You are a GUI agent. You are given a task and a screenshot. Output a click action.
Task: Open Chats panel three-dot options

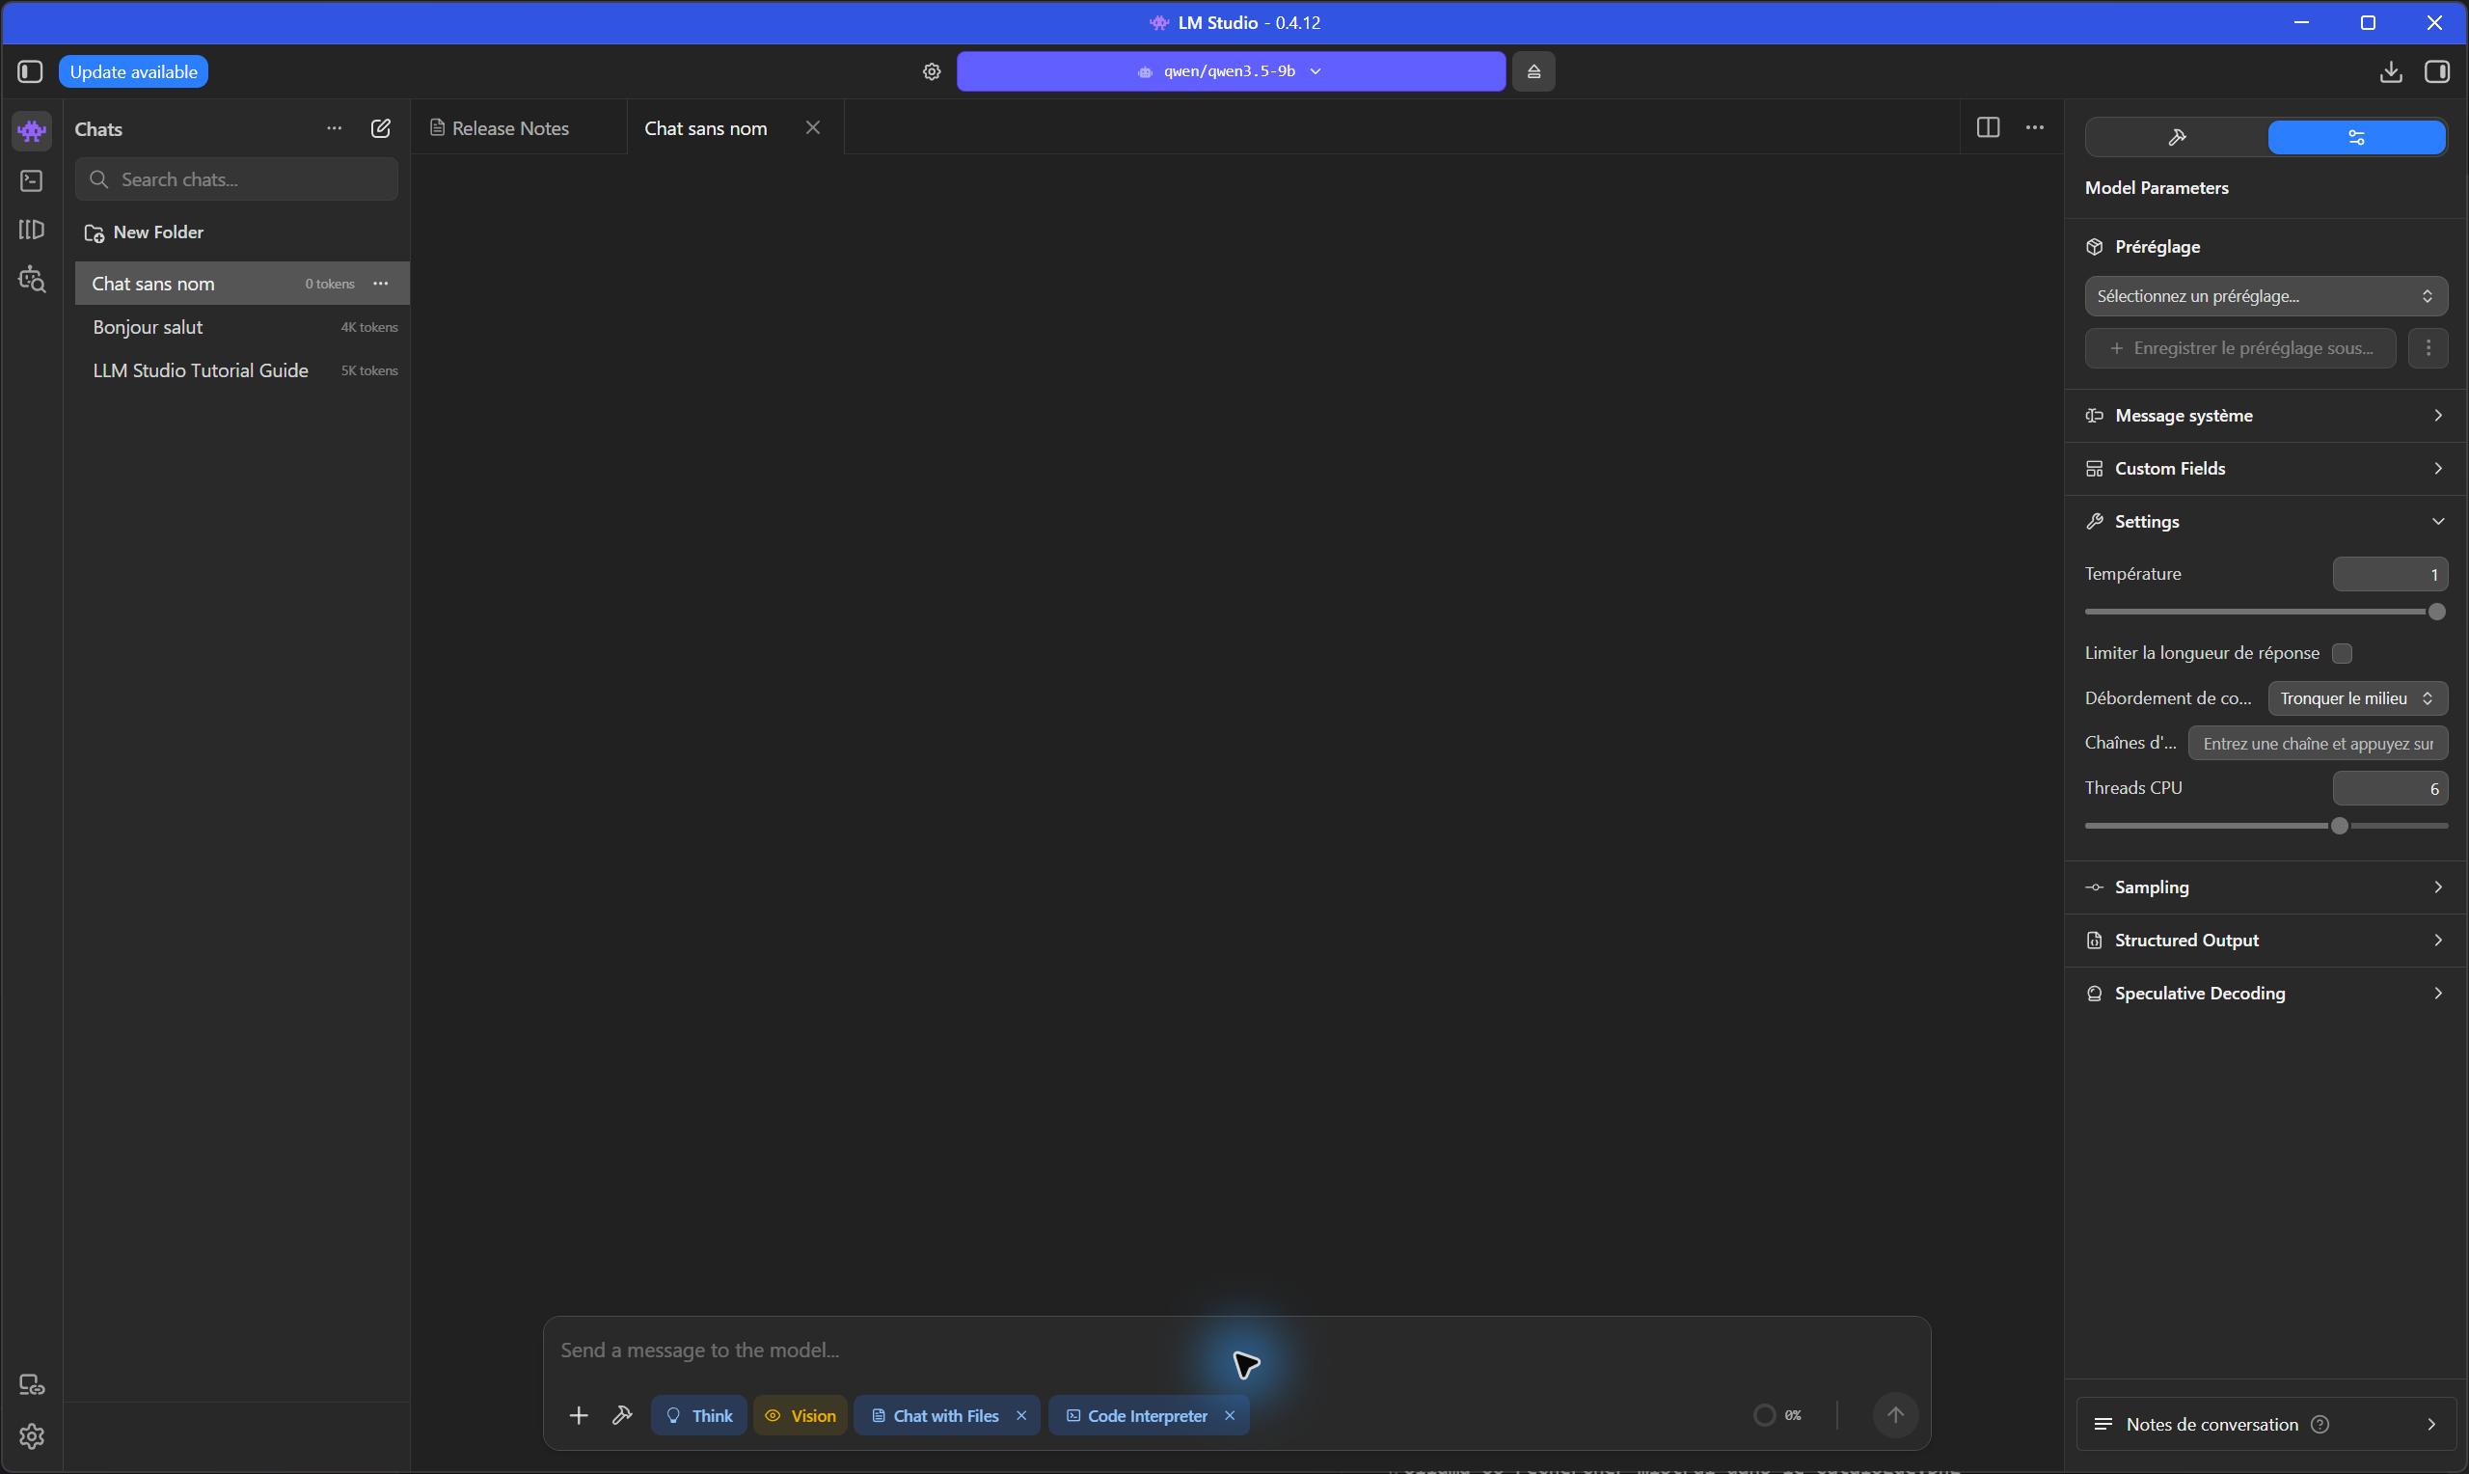tap(335, 128)
